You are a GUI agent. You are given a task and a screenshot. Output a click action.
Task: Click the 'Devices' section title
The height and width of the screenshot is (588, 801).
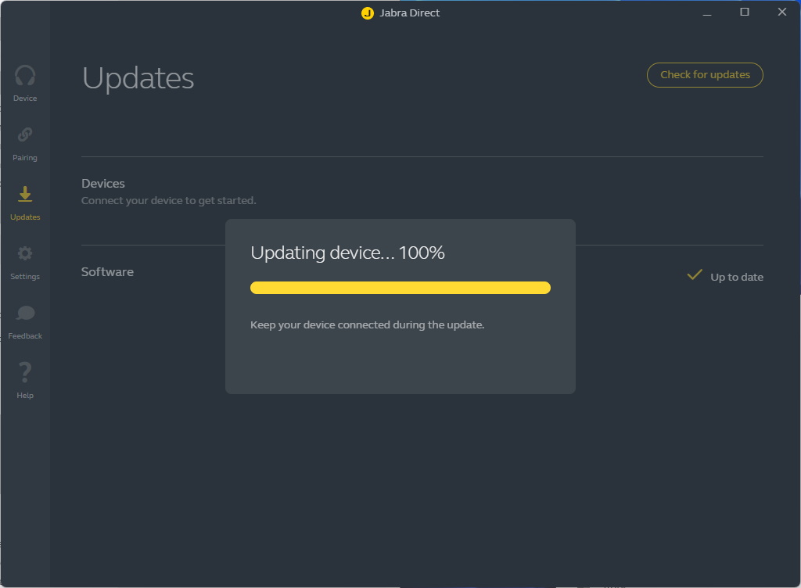tap(103, 183)
